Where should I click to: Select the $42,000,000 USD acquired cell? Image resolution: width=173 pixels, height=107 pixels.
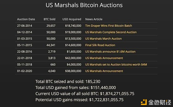73,58
